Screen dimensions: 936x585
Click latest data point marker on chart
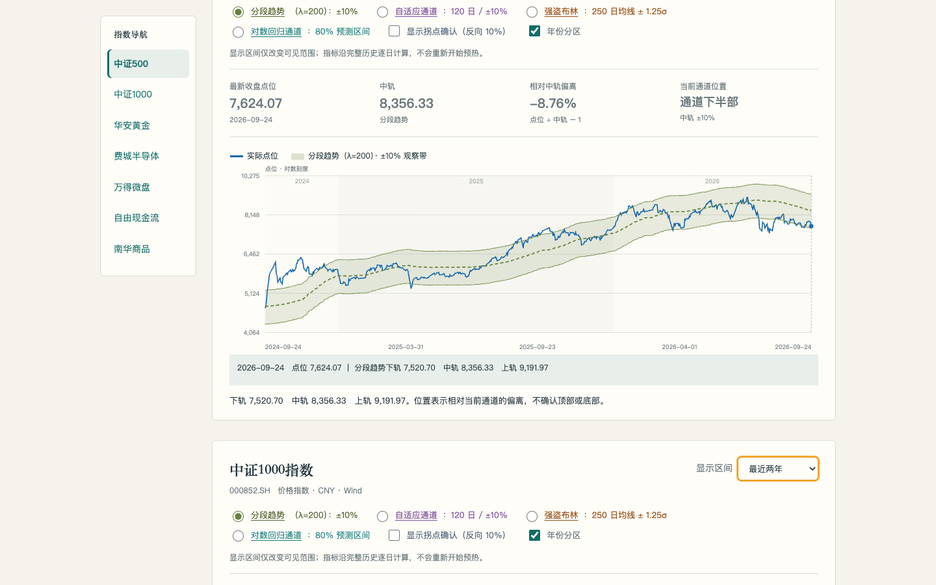[811, 226]
